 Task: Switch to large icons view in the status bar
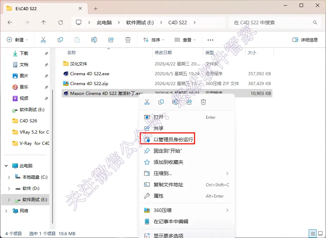(x=320, y=234)
